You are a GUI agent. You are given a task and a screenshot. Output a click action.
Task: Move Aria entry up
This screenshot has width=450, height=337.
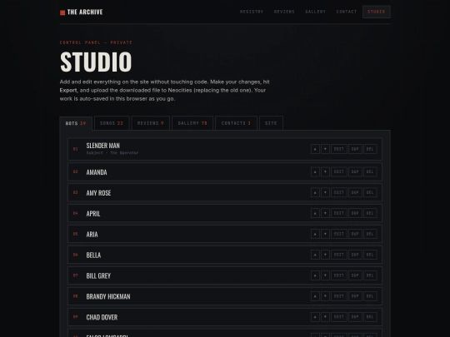click(x=315, y=234)
